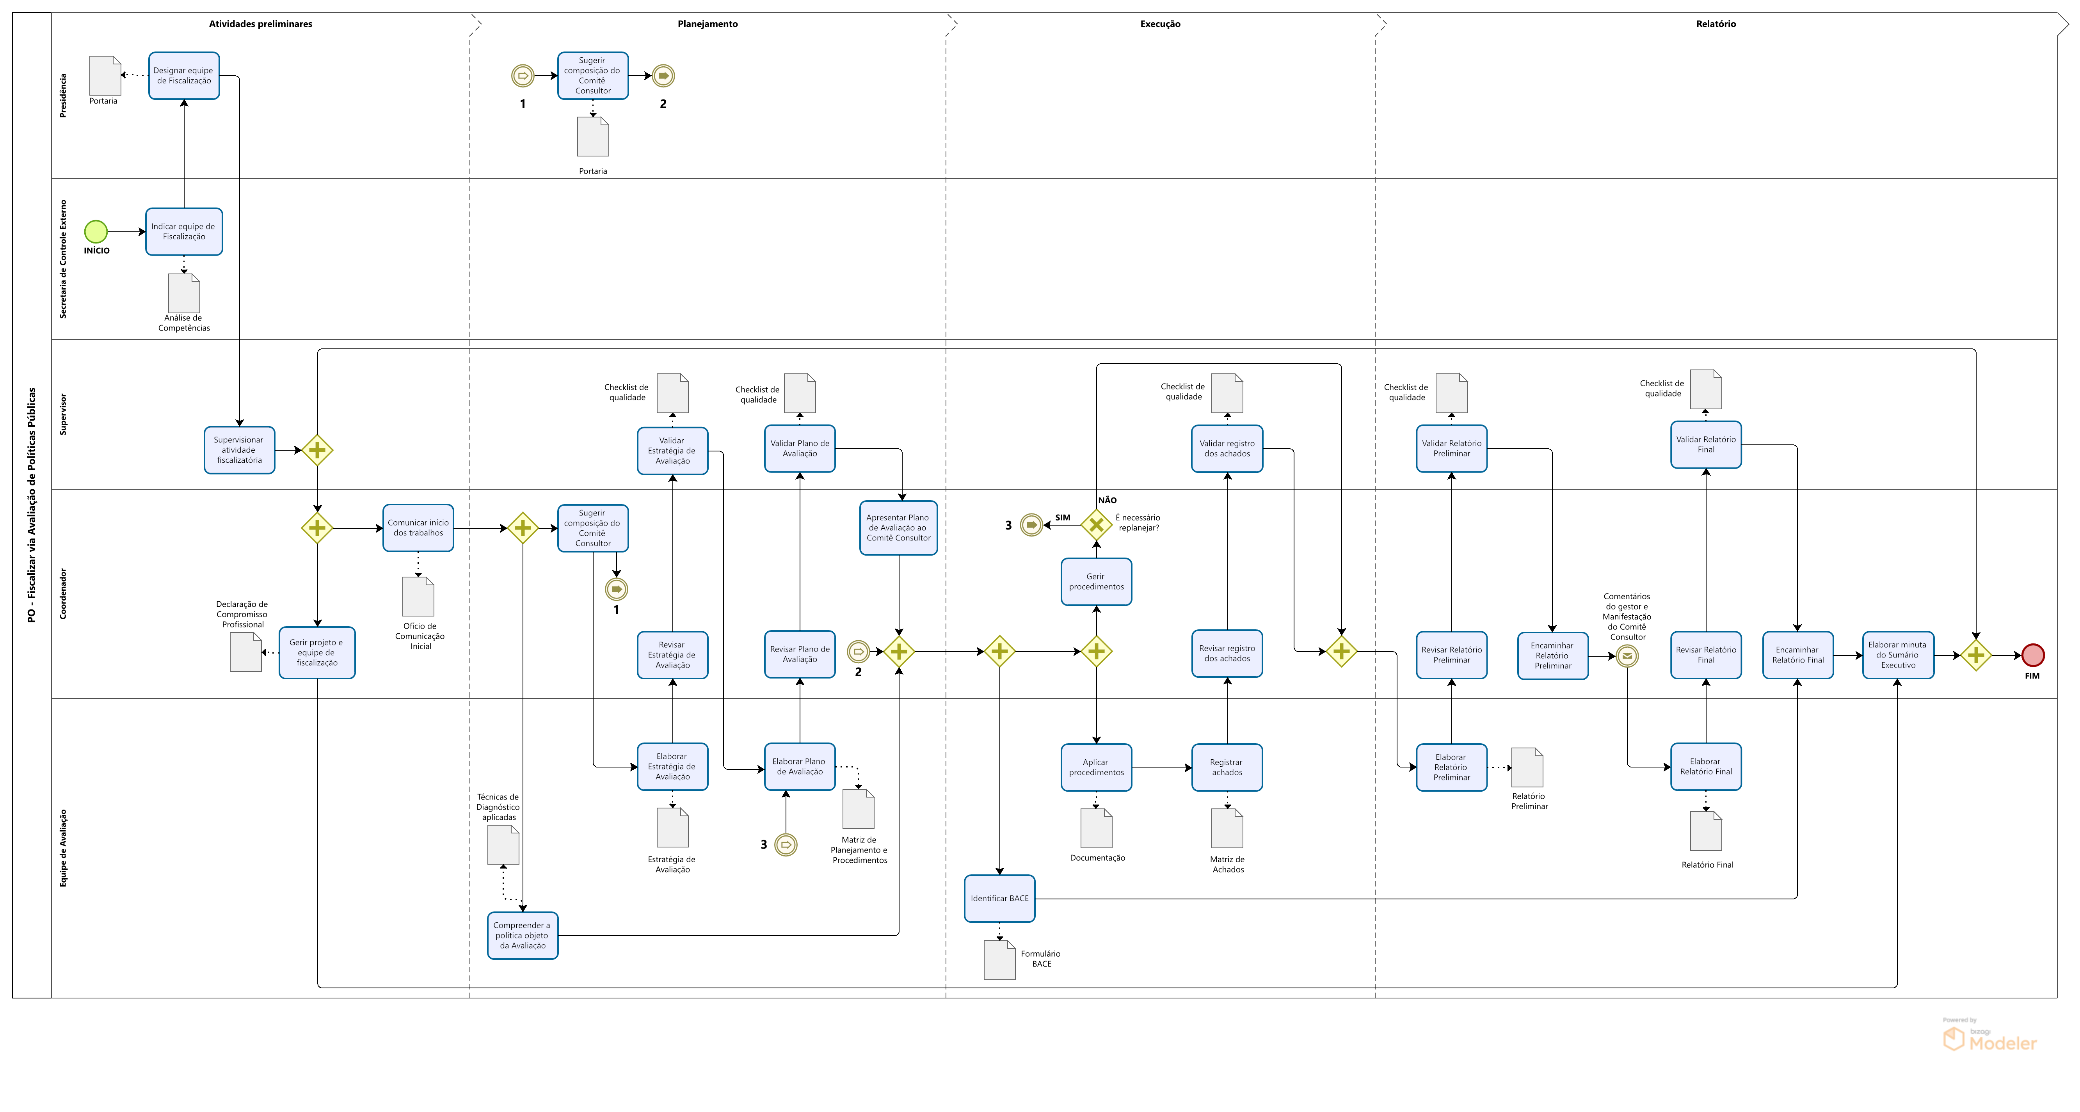This screenshot has height=1112, width=2080.
Task: Click the message event after Encaminhar Relatório Preliminar
Action: (x=1627, y=656)
